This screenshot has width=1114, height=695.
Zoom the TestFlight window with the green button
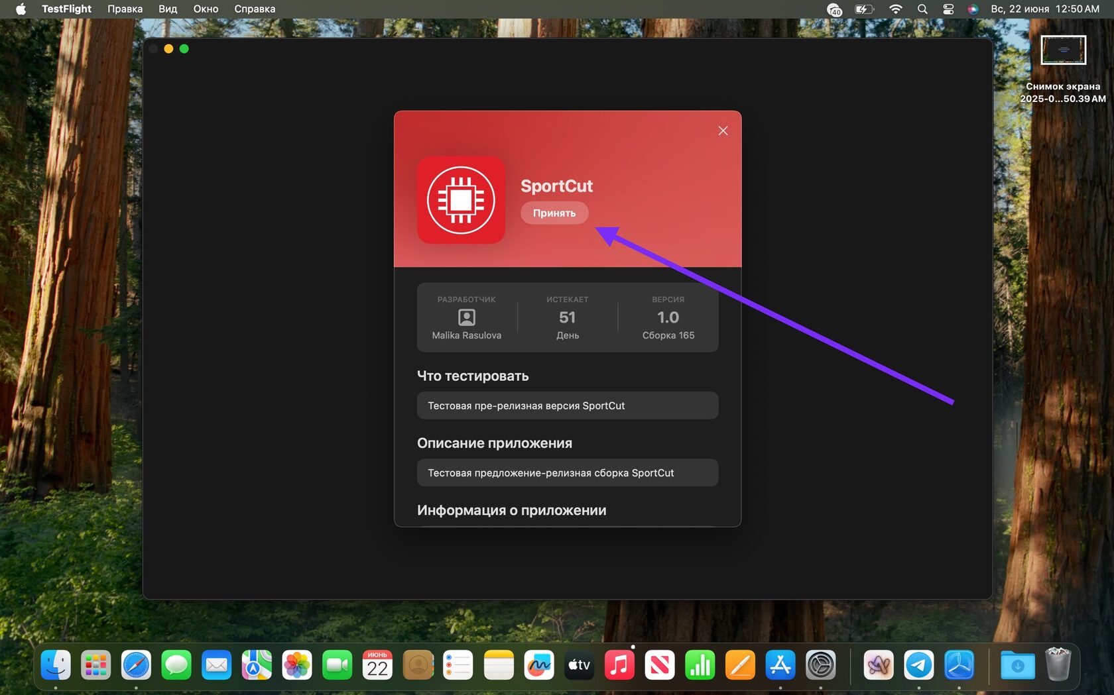(184, 48)
